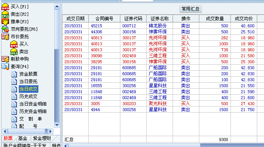
Task: Click sidebar scroll-up arrow
Action: click(x=57, y=6)
